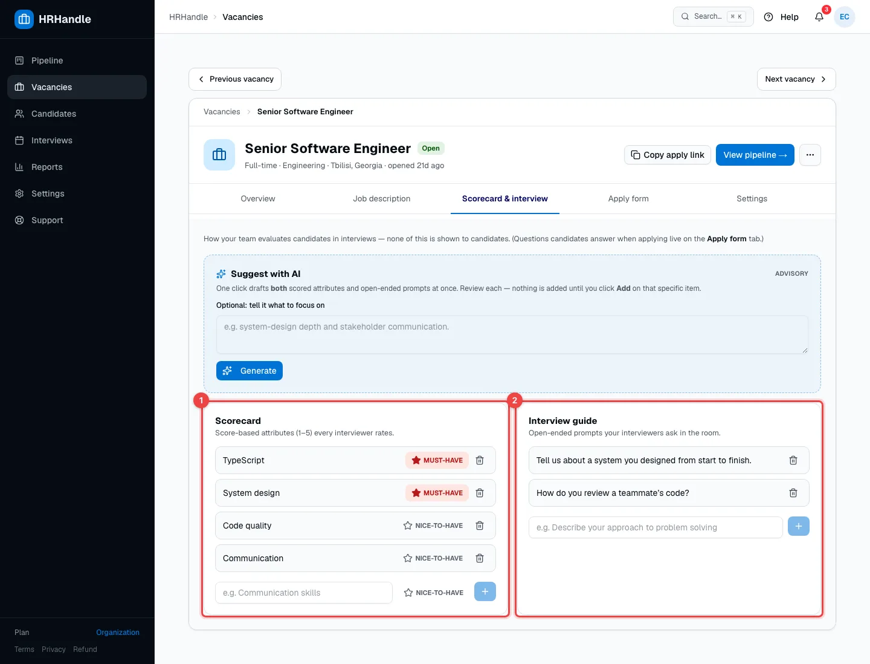870x664 pixels.
Task: Delete the Communication attribute
Action: pos(480,558)
